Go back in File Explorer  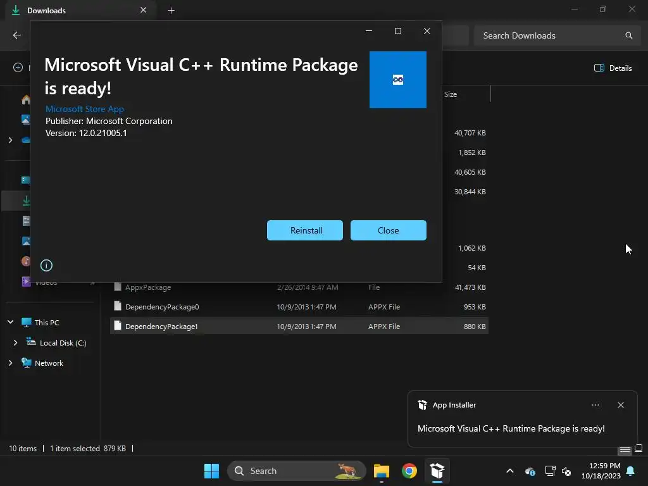click(x=17, y=35)
